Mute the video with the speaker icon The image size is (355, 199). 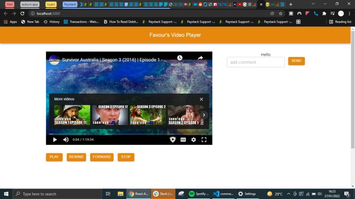[66, 140]
